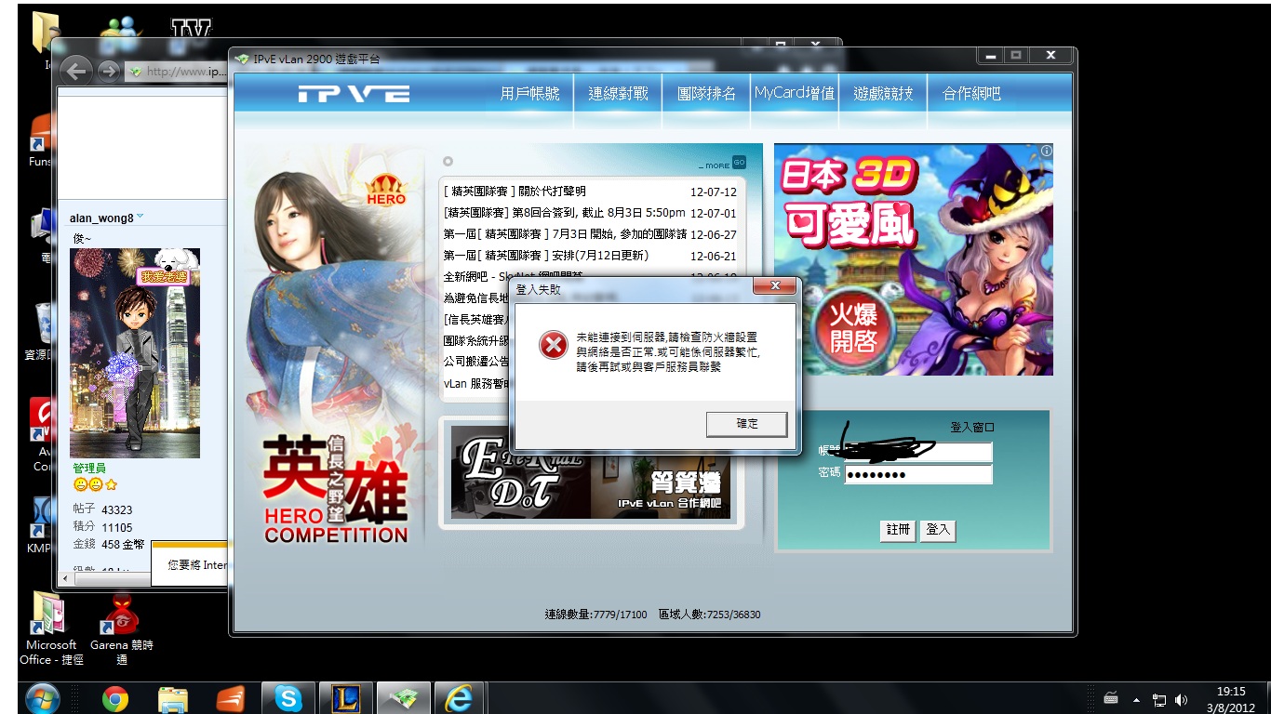The height and width of the screenshot is (714, 1271).
Task: Launch Google Chrome from the taskbar
Action: pyautogui.click(x=115, y=698)
